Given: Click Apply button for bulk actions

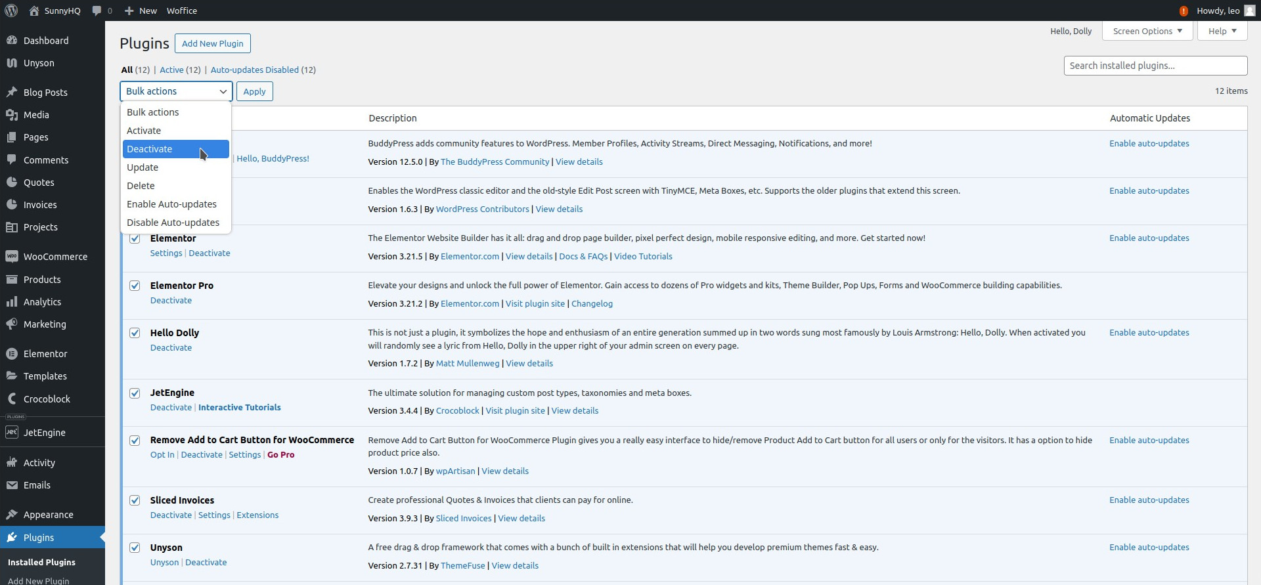Looking at the screenshot, I should click(x=255, y=91).
